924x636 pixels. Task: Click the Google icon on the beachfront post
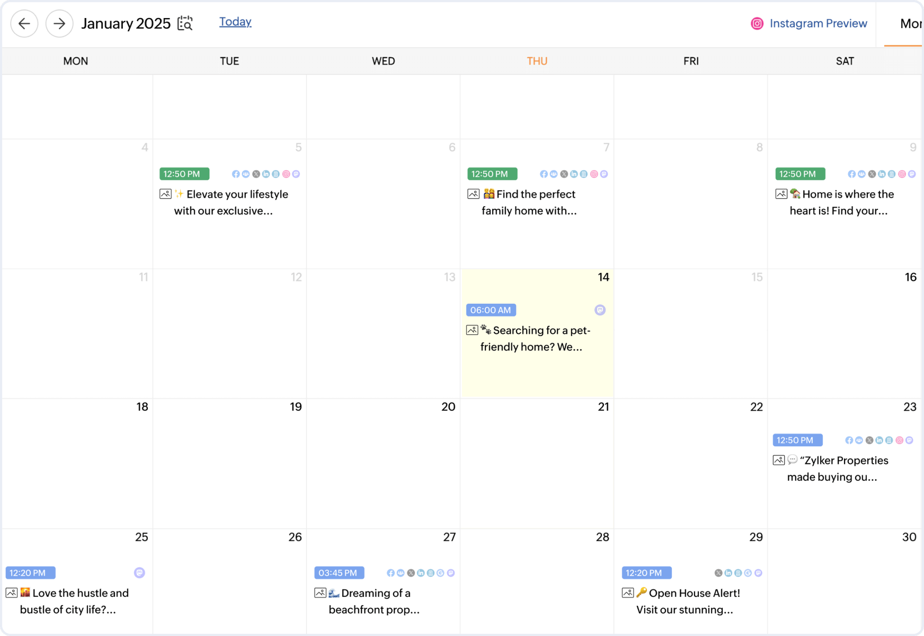[440, 573]
